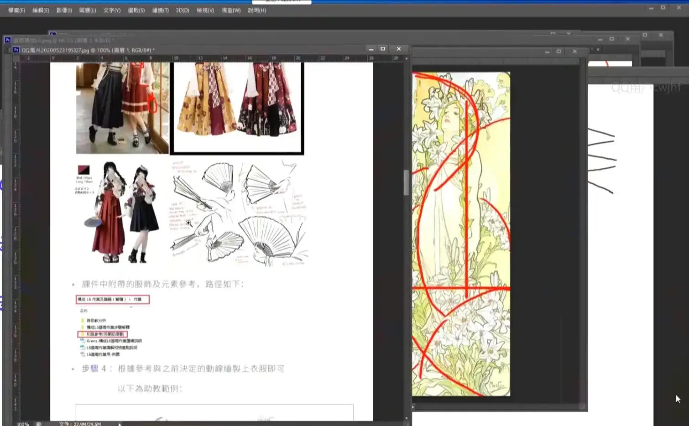Viewport: 689px width, 426px height.
Task: Select the QQ圖片20200523195327.jpg document tab
Action: coord(68,49)
